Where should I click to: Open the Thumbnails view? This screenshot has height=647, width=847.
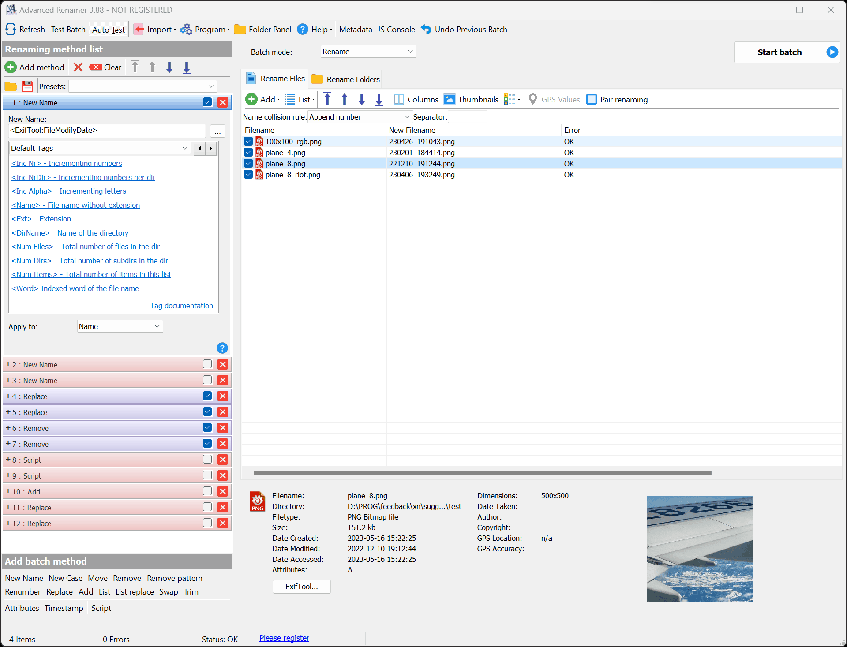(x=471, y=100)
